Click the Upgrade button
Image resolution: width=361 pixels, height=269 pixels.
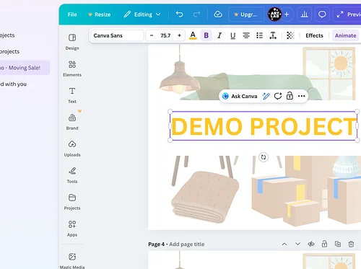[x=246, y=14]
